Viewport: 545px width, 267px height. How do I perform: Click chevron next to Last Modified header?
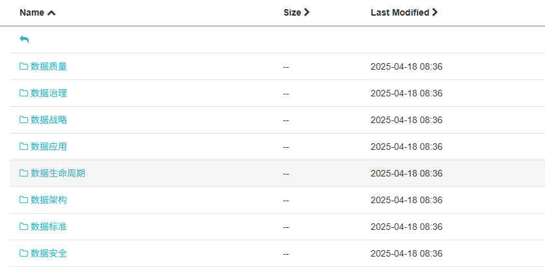[x=434, y=12]
